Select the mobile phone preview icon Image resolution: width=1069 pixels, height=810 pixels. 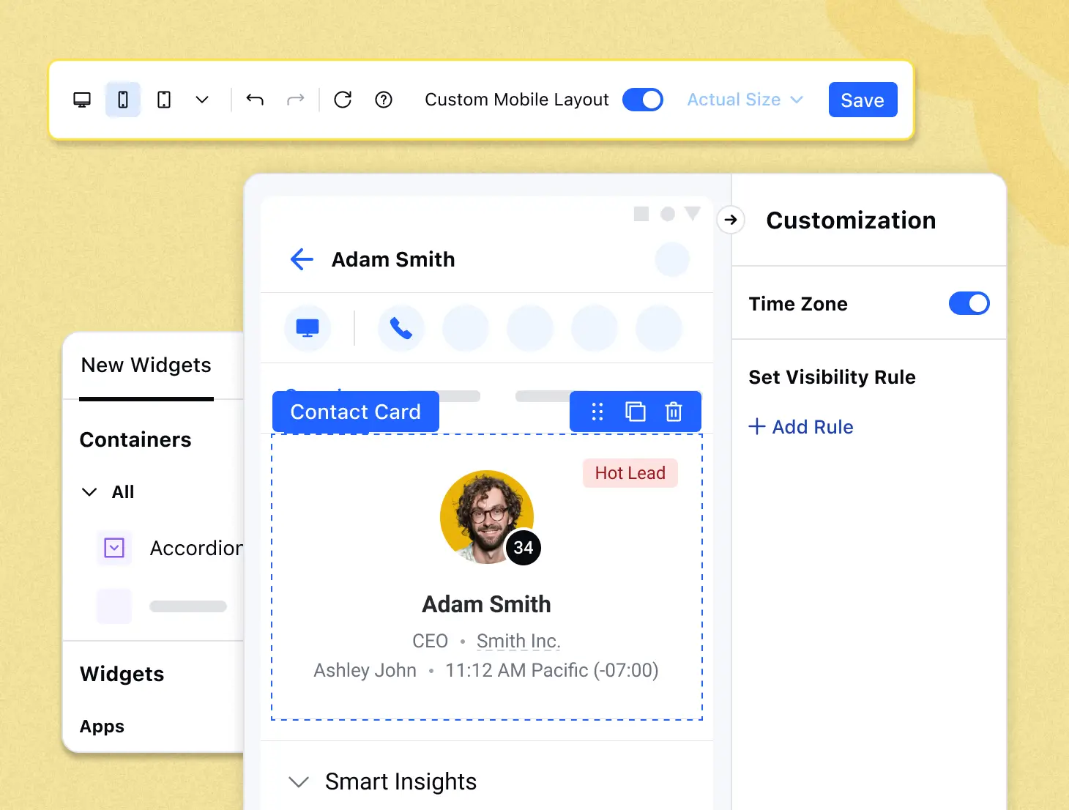click(x=123, y=100)
